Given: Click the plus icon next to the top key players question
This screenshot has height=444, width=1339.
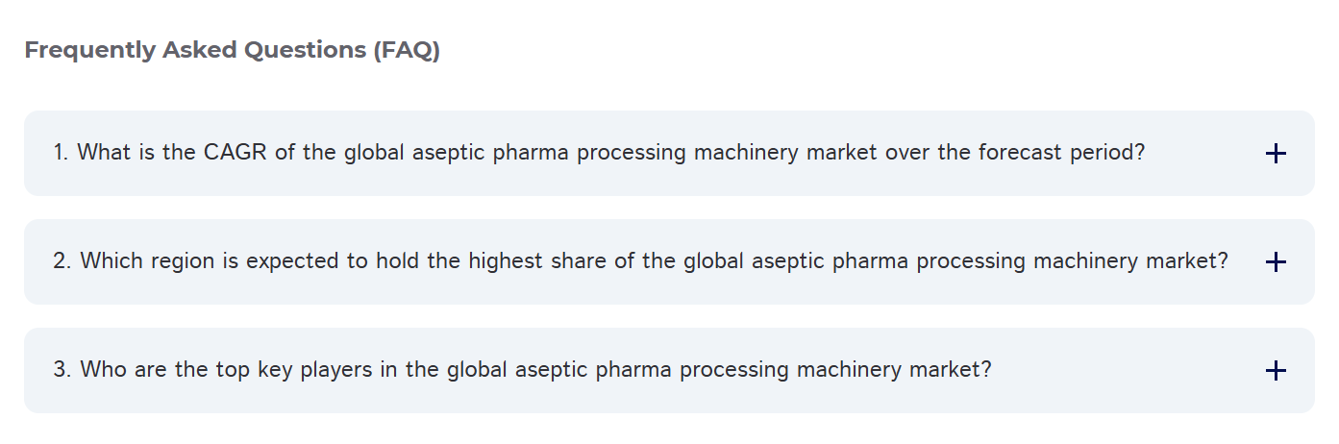Looking at the screenshot, I should tap(1276, 371).
